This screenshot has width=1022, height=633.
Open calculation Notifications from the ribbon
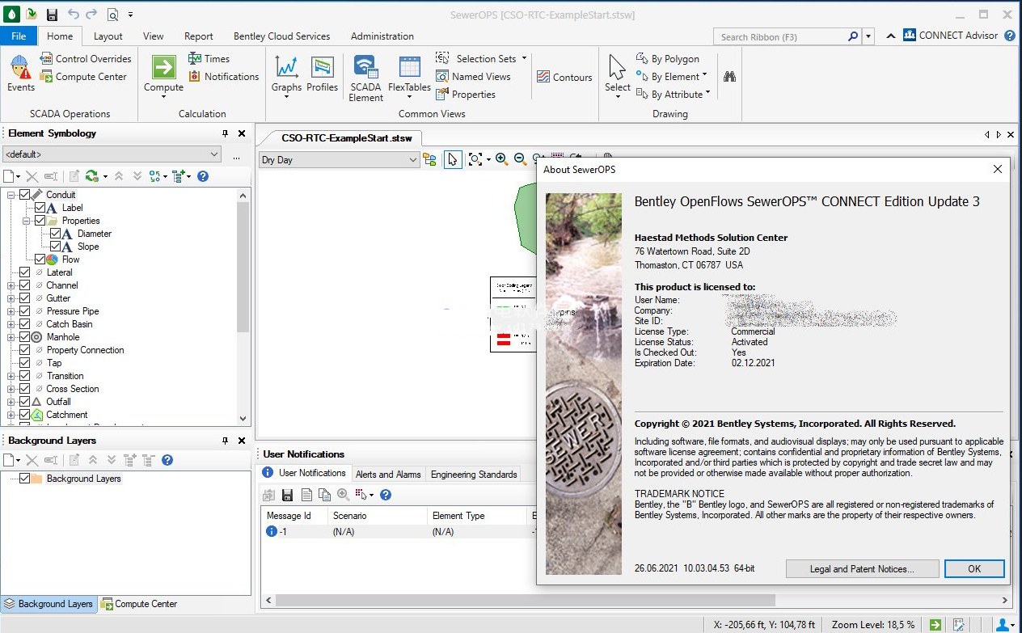[x=224, y=77]
